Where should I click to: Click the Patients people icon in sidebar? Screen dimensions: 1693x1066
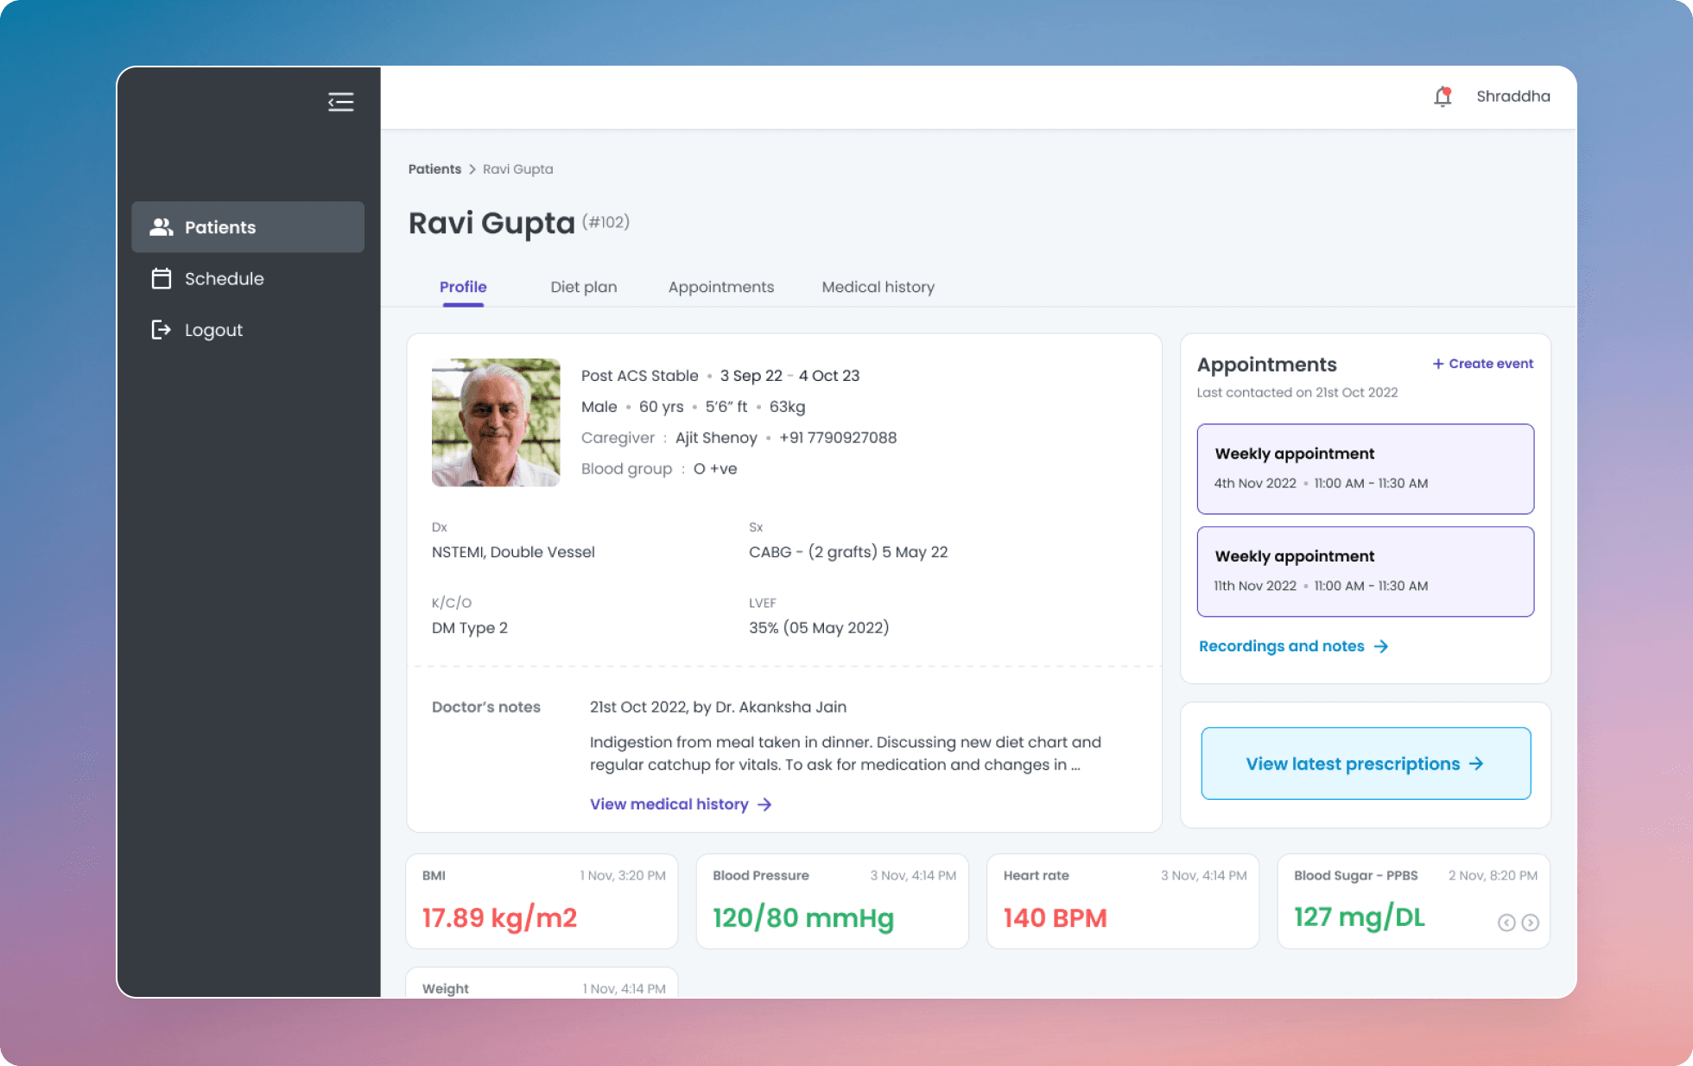point(162,227)
